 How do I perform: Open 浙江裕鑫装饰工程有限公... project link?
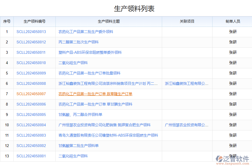click(x=187, y=83)
